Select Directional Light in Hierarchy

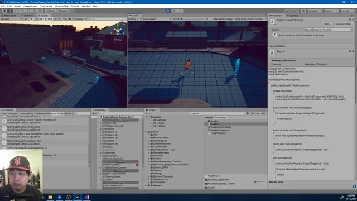[114, 185]
